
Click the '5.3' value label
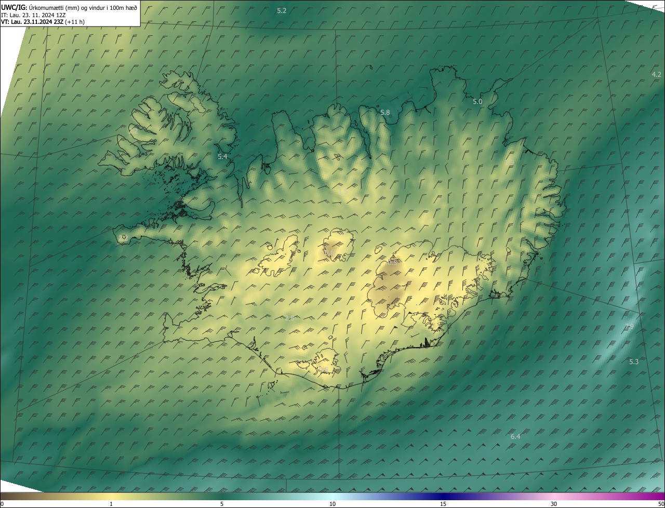[x=634, y=362]
